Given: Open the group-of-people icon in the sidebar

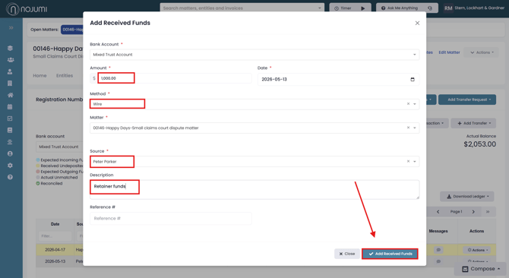Looking at the screenshot, I should click(x=11, y=60).
